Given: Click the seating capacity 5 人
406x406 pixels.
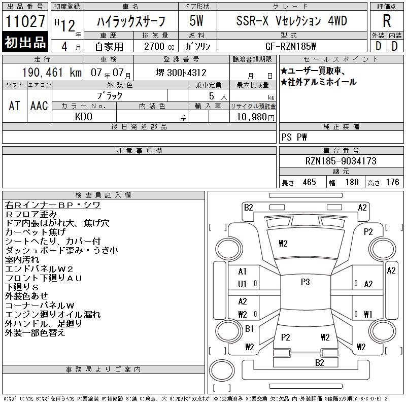Looking at the screenshot, I should click(x=218, y=96).
